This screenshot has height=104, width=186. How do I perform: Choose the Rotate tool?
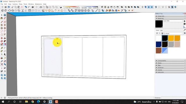pos(2,41)
